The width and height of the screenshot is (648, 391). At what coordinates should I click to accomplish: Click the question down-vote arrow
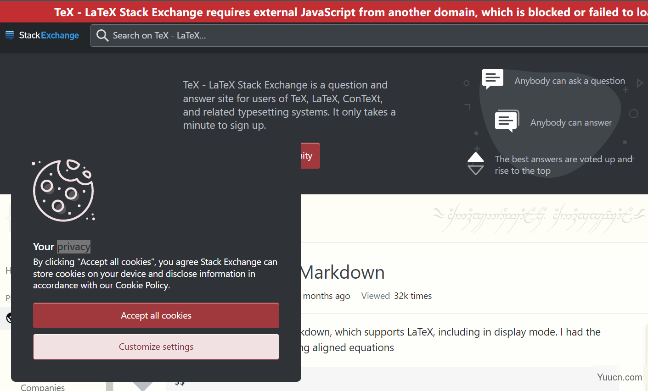tap(143, 385)
